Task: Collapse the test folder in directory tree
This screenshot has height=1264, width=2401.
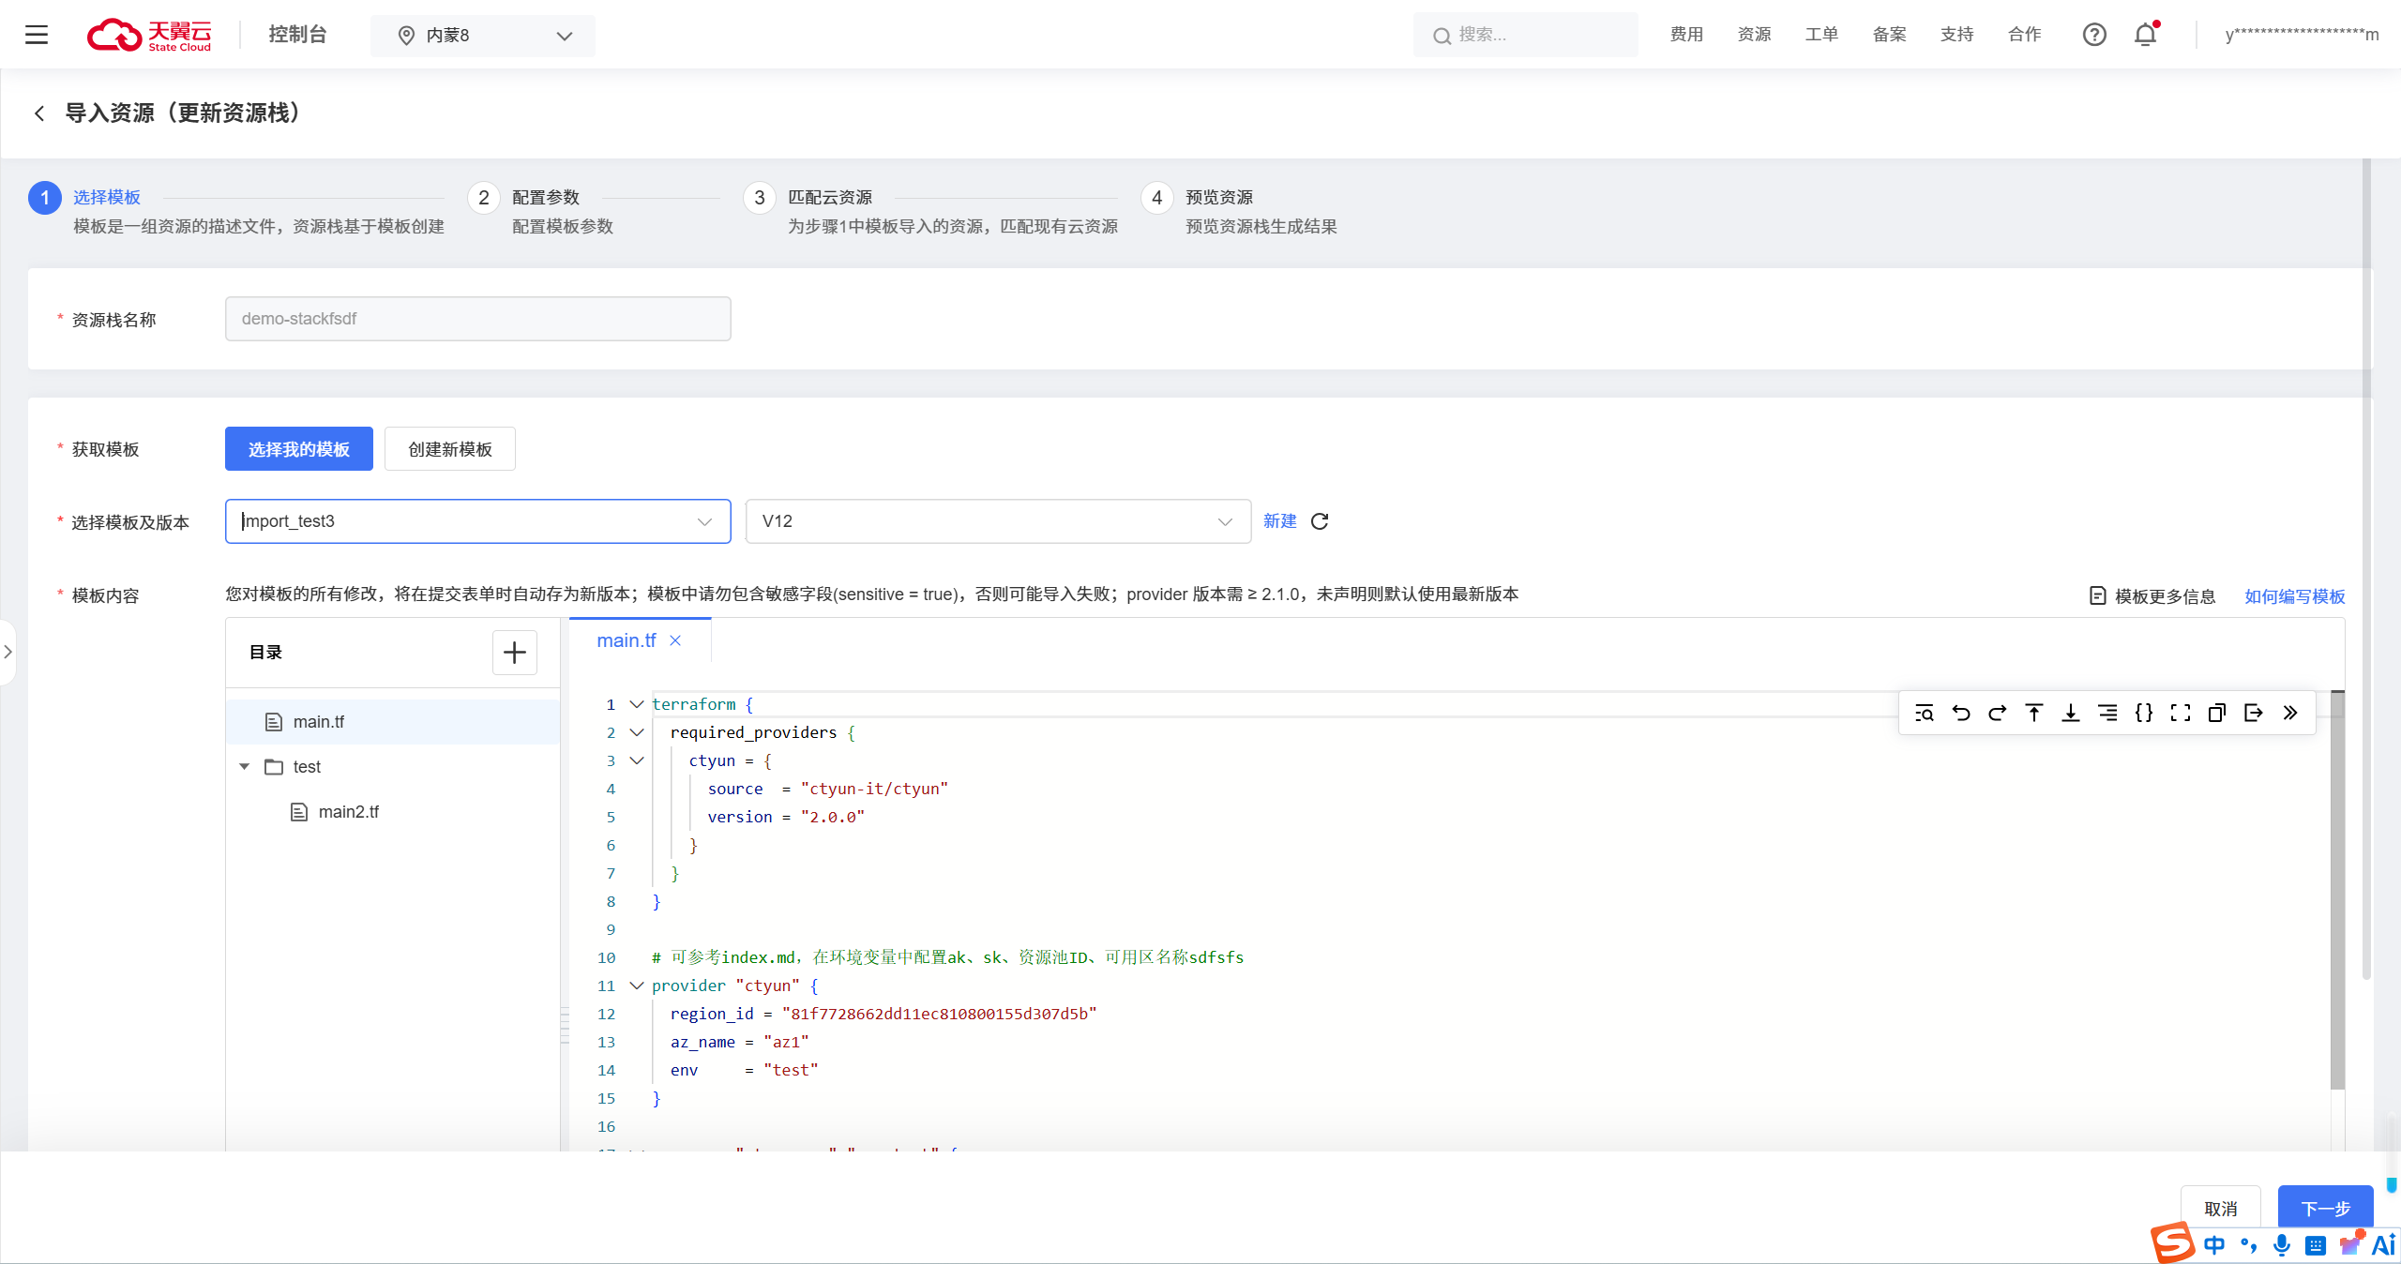Action: (245, 767)
